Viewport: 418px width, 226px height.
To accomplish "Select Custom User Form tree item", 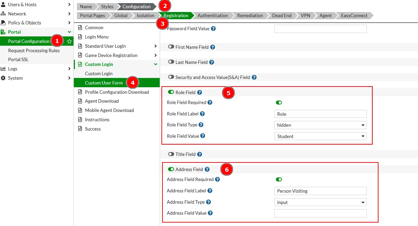I will click(x=117, y=83).
